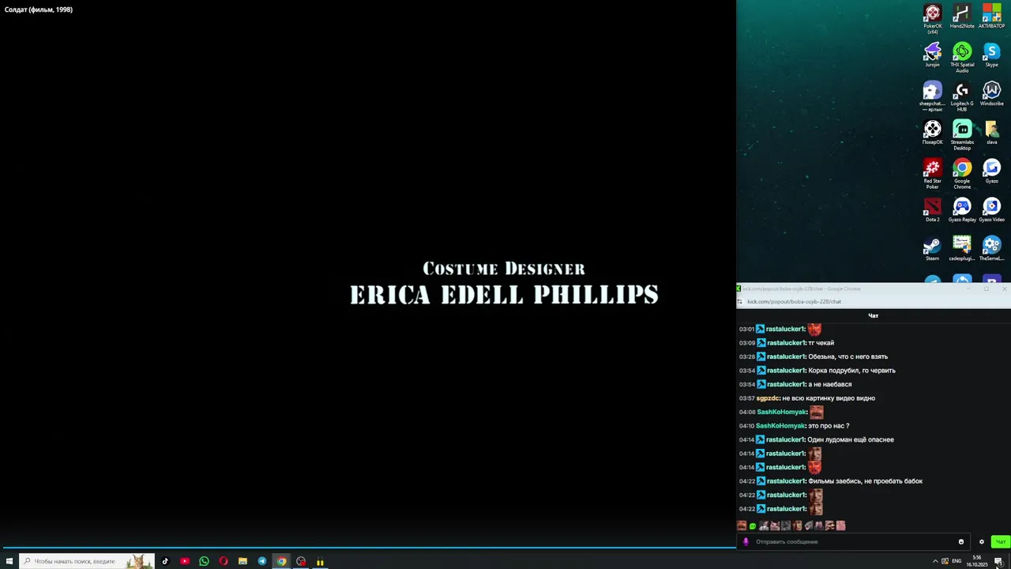Screen dimensions: 1011x569
Task: Click the 'Обезьна, что с него взять' message
Action: (848, 356)
